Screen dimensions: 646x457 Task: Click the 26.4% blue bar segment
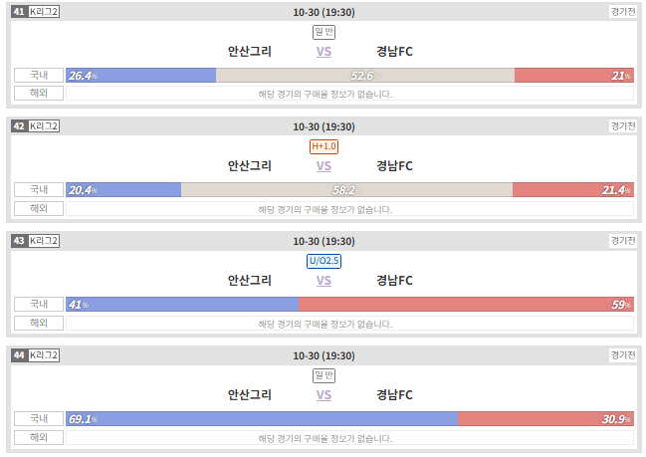point(141,76)
